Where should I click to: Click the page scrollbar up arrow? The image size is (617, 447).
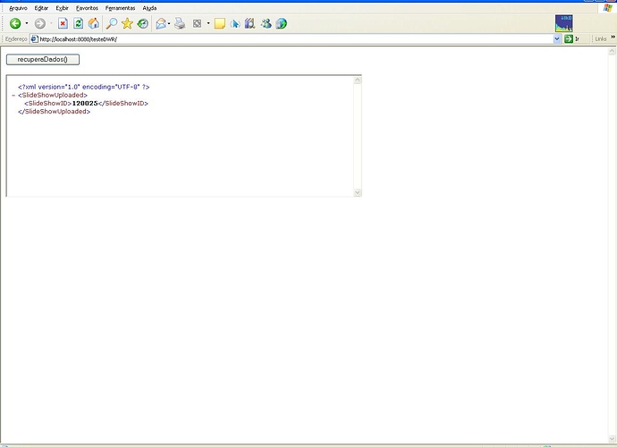click(x=612, y=51)
